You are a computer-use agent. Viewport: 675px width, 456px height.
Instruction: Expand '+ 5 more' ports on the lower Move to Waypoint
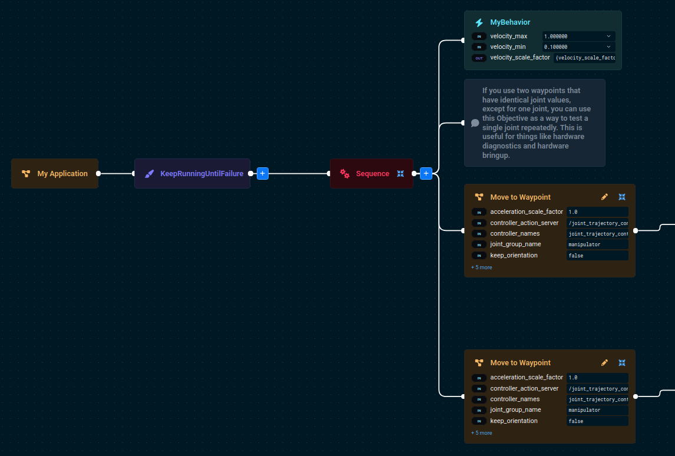pyautogui.click(x=481, y=433)
